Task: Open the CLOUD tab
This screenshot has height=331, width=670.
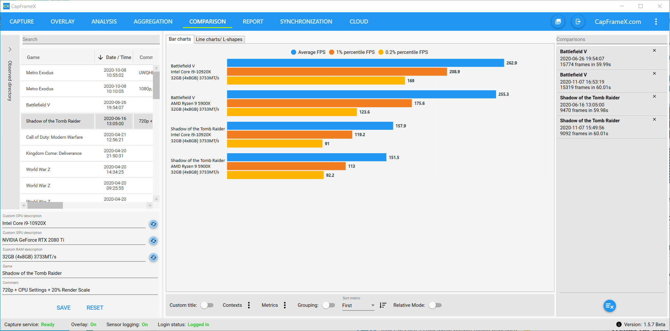Action: (x=359, y=22)
